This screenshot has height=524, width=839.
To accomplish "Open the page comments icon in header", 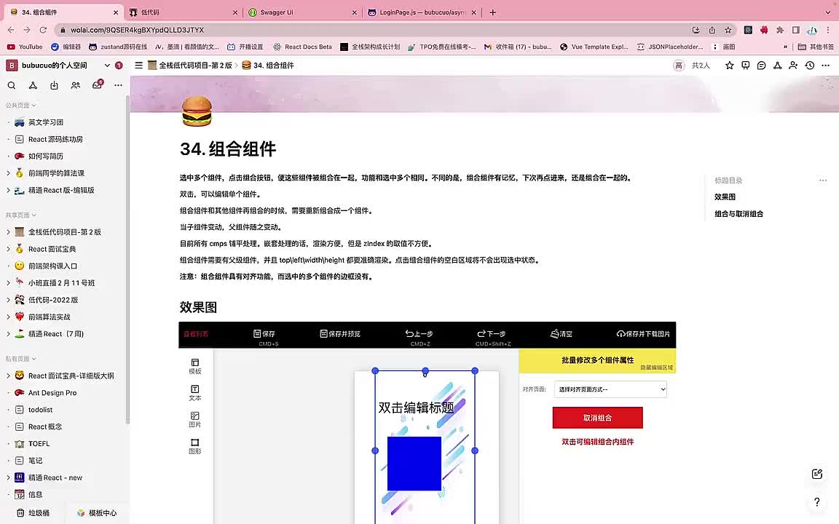I will click(761, 65).
